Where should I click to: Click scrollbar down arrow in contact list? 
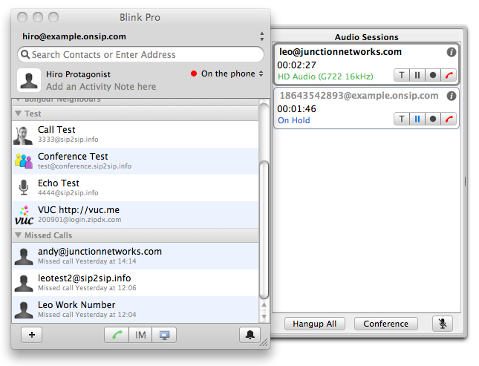(264, 317)
